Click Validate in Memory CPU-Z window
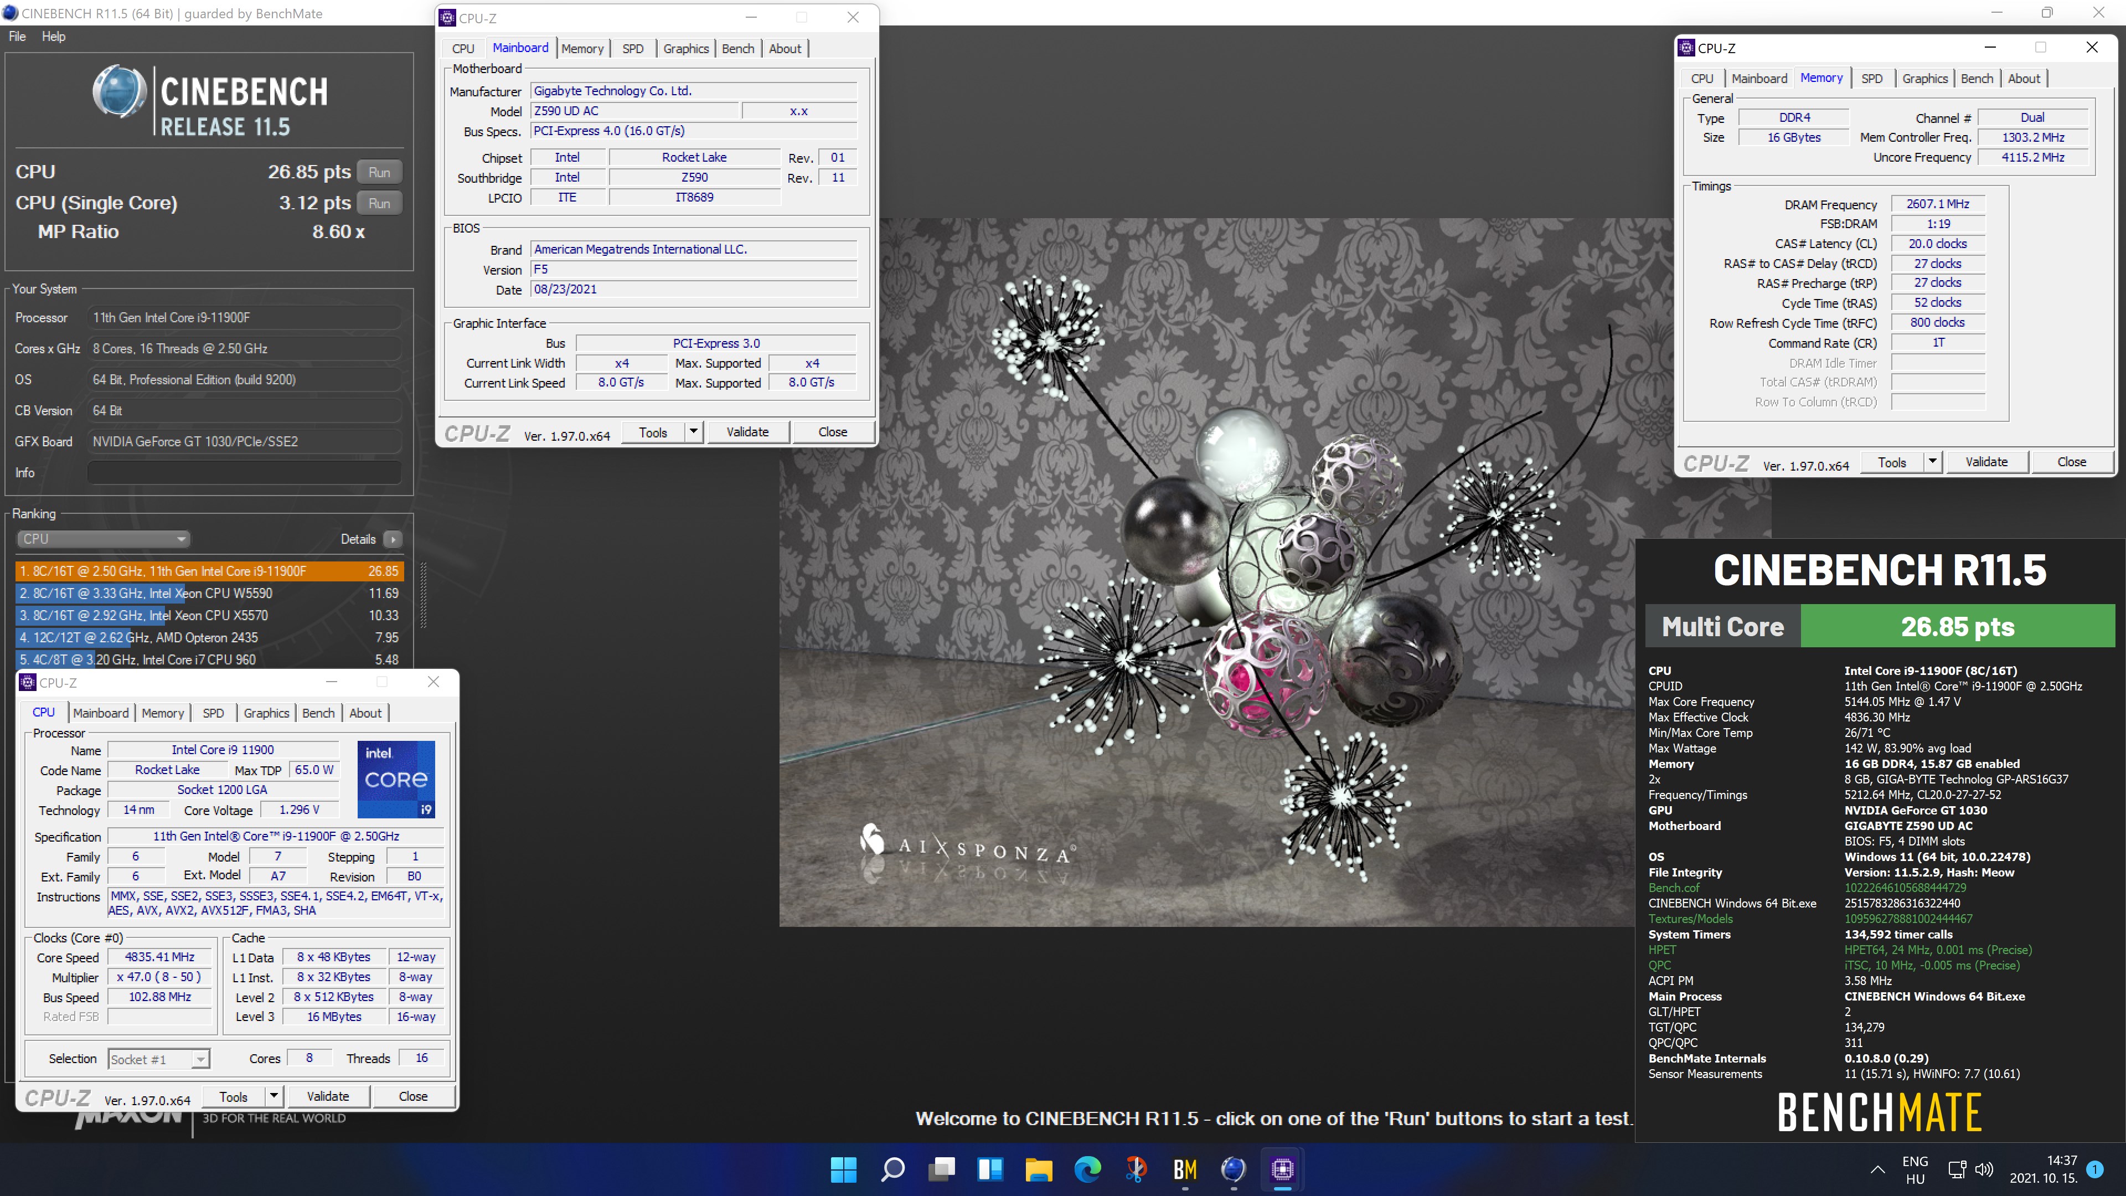The width and height of the screenshot is (2126, 1196). (x=1986, y=461)
